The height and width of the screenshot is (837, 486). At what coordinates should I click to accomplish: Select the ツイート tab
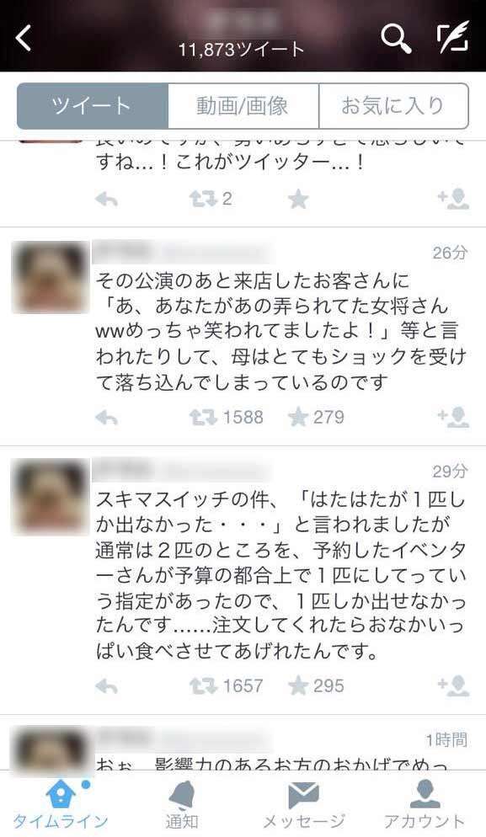[93, 106]
